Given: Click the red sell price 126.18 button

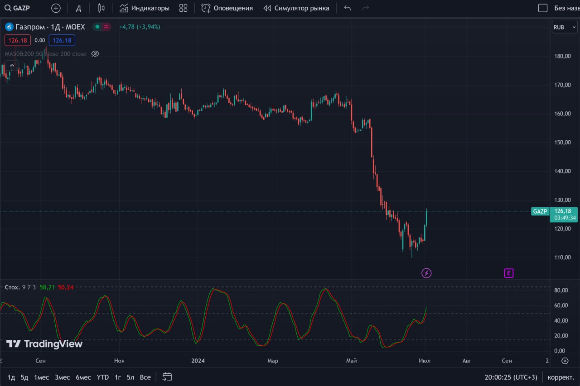Looking at the screenshot, I should point(18,40).
